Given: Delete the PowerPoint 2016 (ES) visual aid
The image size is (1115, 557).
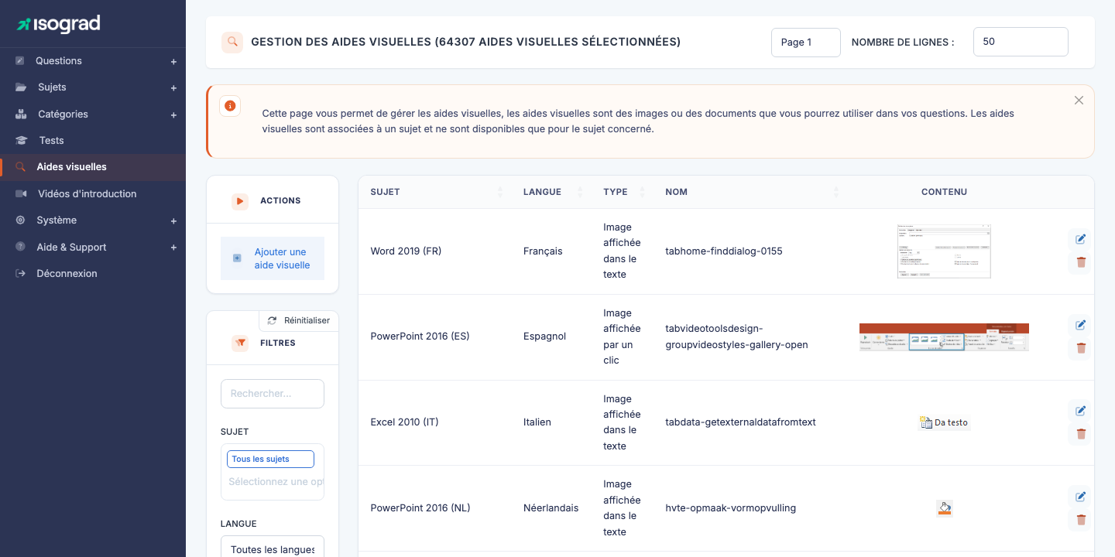Looking at the screenshot, I should coord(1081,349).
